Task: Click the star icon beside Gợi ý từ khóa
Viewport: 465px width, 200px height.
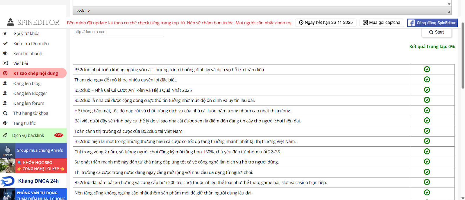Action: point(5,33)
